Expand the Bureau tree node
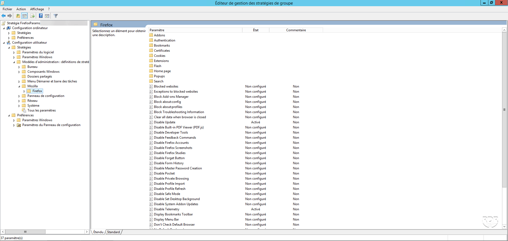The height and width of the screenshot is (241, 508). point(19,67)
